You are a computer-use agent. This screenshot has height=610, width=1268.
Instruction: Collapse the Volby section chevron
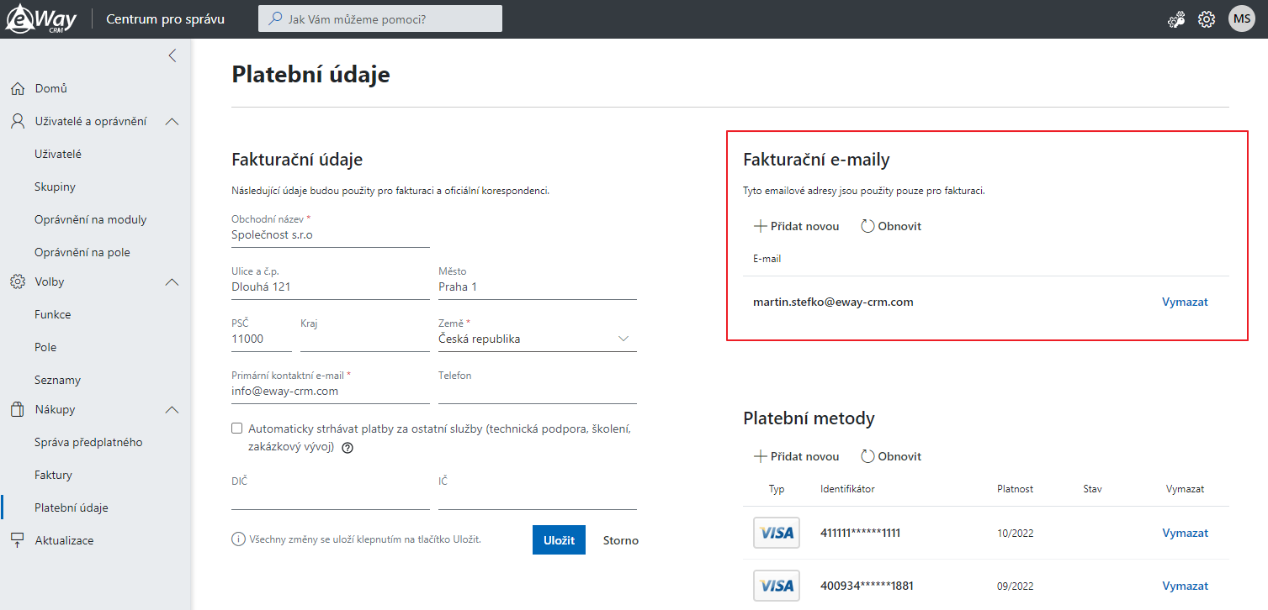172,282
